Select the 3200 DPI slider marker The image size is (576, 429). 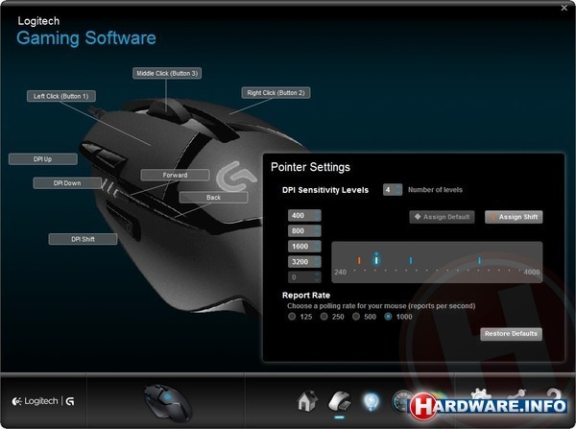tap(479, 260)
